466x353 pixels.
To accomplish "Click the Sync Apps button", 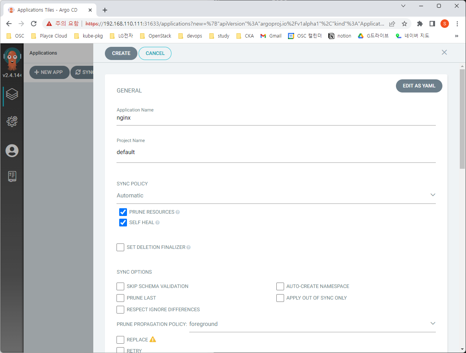I will click(x=82, y=72).
